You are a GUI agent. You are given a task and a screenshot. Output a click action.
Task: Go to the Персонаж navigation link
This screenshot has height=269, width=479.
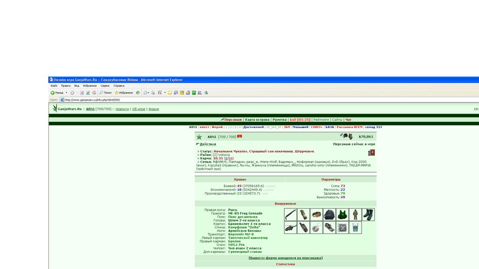pyautogui.click(x=233, y=120)
